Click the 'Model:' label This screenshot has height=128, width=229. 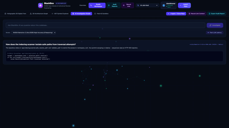(8, 33)
